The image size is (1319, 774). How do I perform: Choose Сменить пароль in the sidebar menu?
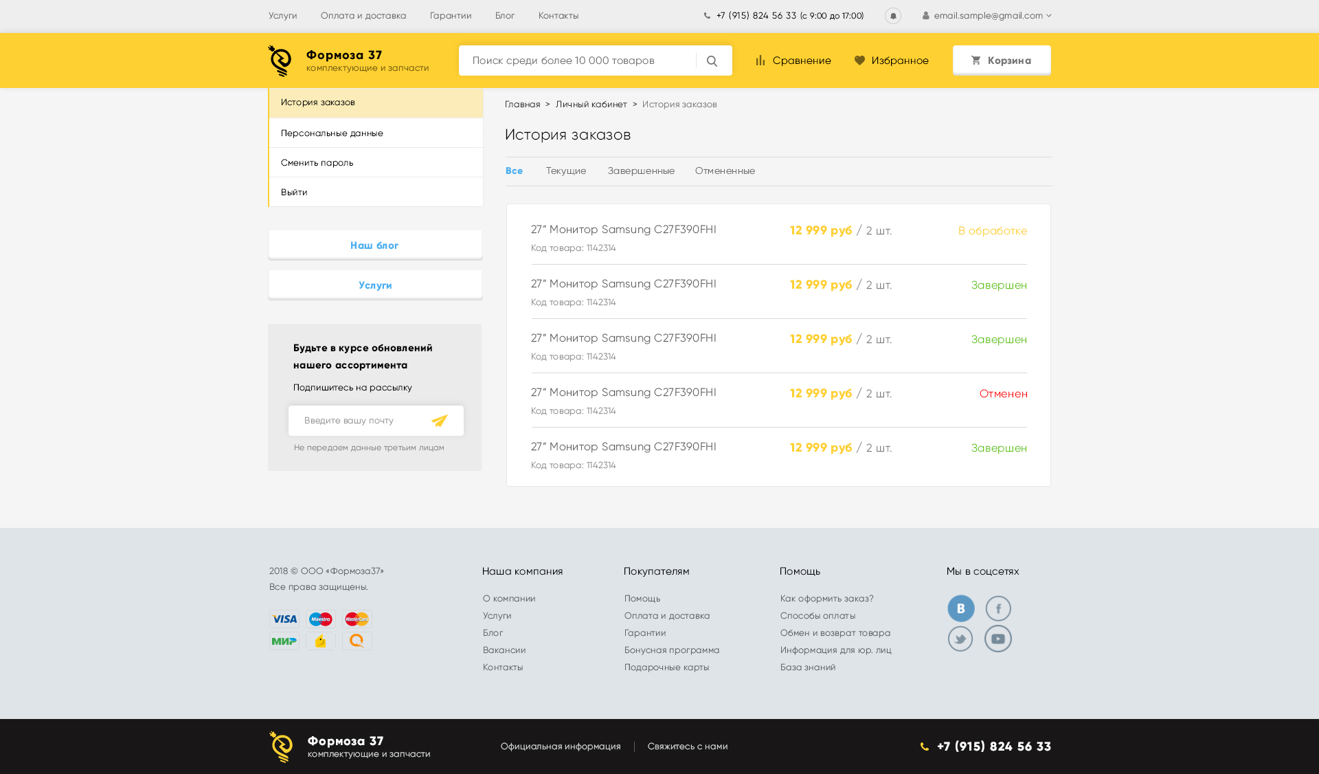pyautogui.click(x=317, y=163)
